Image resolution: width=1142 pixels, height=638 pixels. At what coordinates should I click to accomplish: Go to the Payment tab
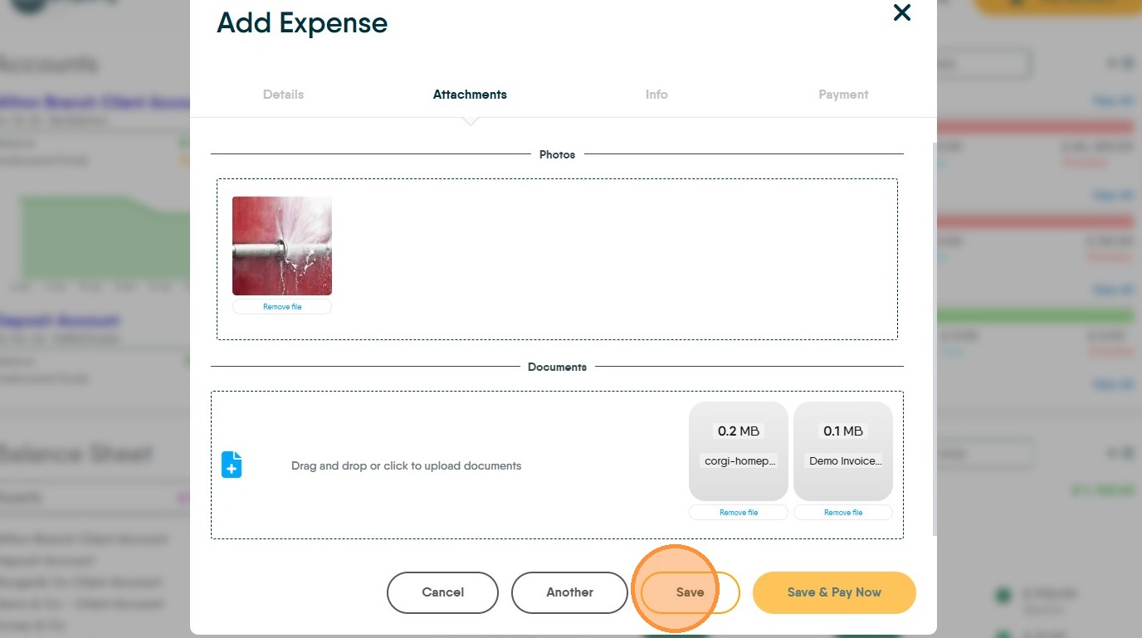click(x=843, y=95)
